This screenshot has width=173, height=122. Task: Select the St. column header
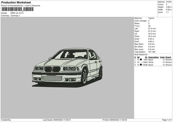pos(146,57)
